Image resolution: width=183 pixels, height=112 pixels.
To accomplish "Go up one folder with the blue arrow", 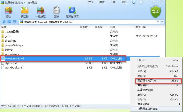I will pyautogui.click(x=4, y=22).
